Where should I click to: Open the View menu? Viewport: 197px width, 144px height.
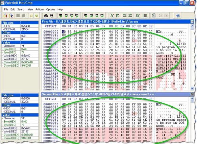[30, 9]
